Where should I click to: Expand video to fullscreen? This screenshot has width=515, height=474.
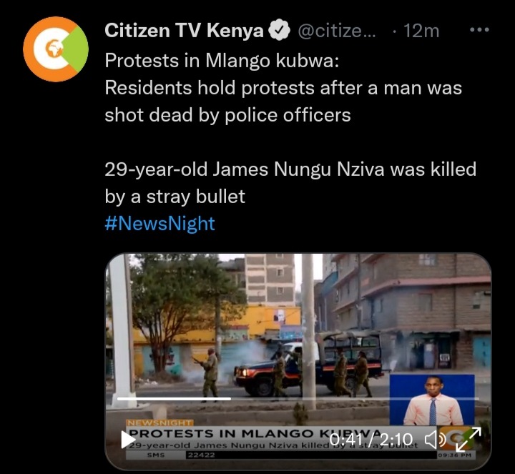tap(469, 439)
